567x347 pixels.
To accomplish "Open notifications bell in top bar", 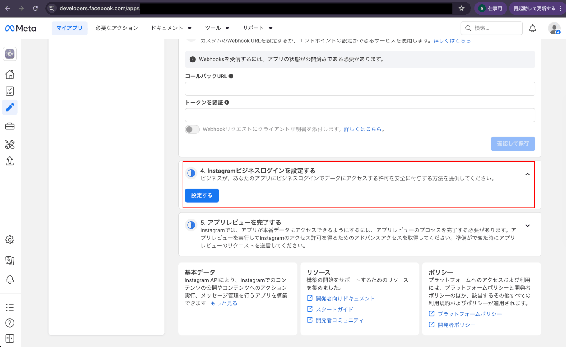I will coord(533,28).
